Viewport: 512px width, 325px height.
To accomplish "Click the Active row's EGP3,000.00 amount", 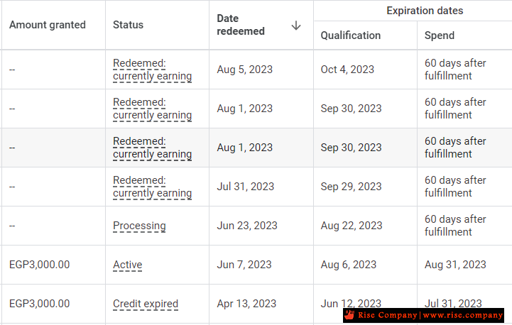I will 40,265.
